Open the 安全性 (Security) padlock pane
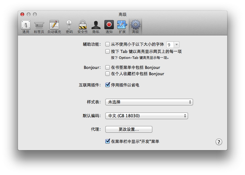The image size is (245, 175). [83, 27]
